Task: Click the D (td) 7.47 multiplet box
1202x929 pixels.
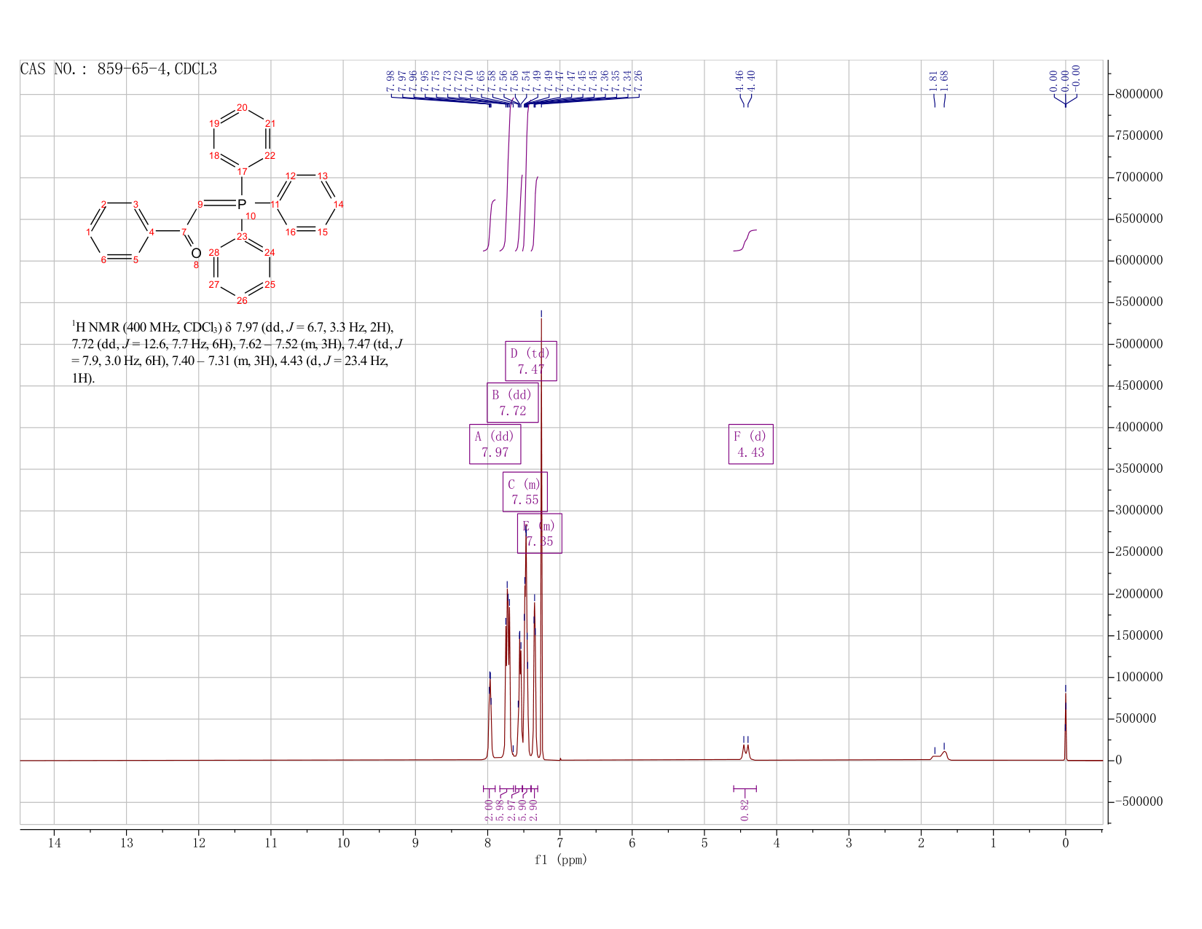Action: (531, 361)
